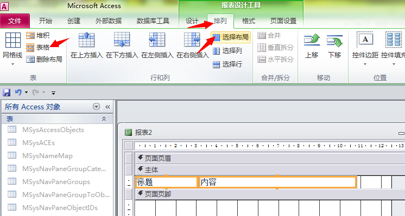Collapse the Tables (表) group in navigation pane
The image size is (405, 216).
coord(104,119)
